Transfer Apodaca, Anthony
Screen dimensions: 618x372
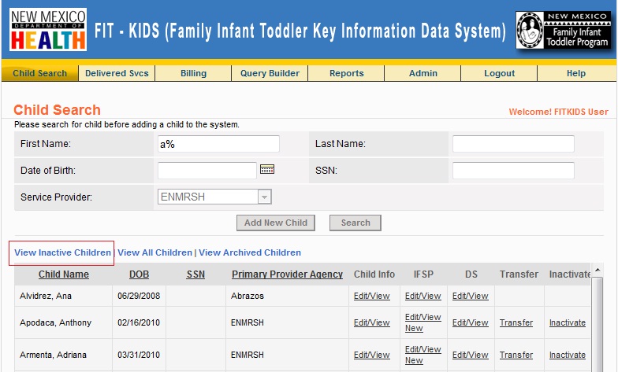[x=516, y=322]
